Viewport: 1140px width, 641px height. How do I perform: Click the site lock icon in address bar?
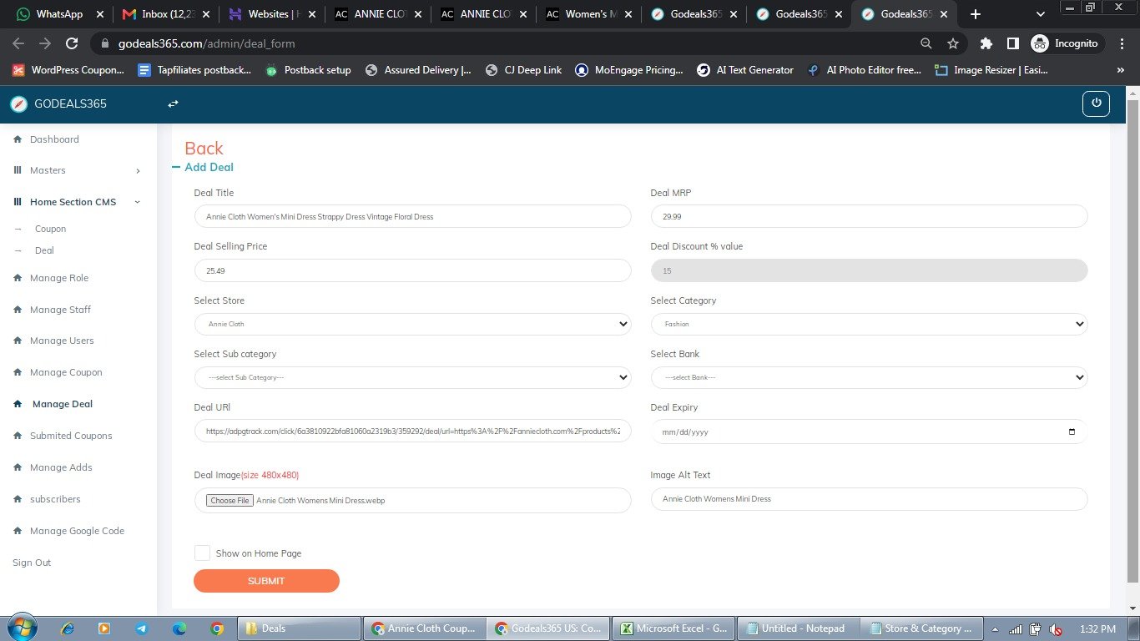105,43
